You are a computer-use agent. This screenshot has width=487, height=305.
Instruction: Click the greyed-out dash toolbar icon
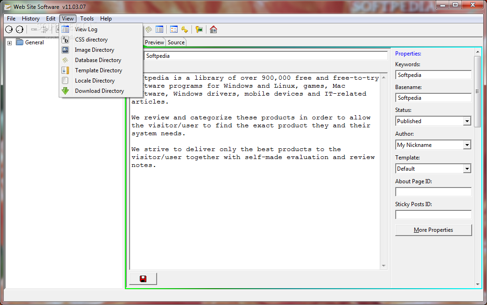pos(34,29)
